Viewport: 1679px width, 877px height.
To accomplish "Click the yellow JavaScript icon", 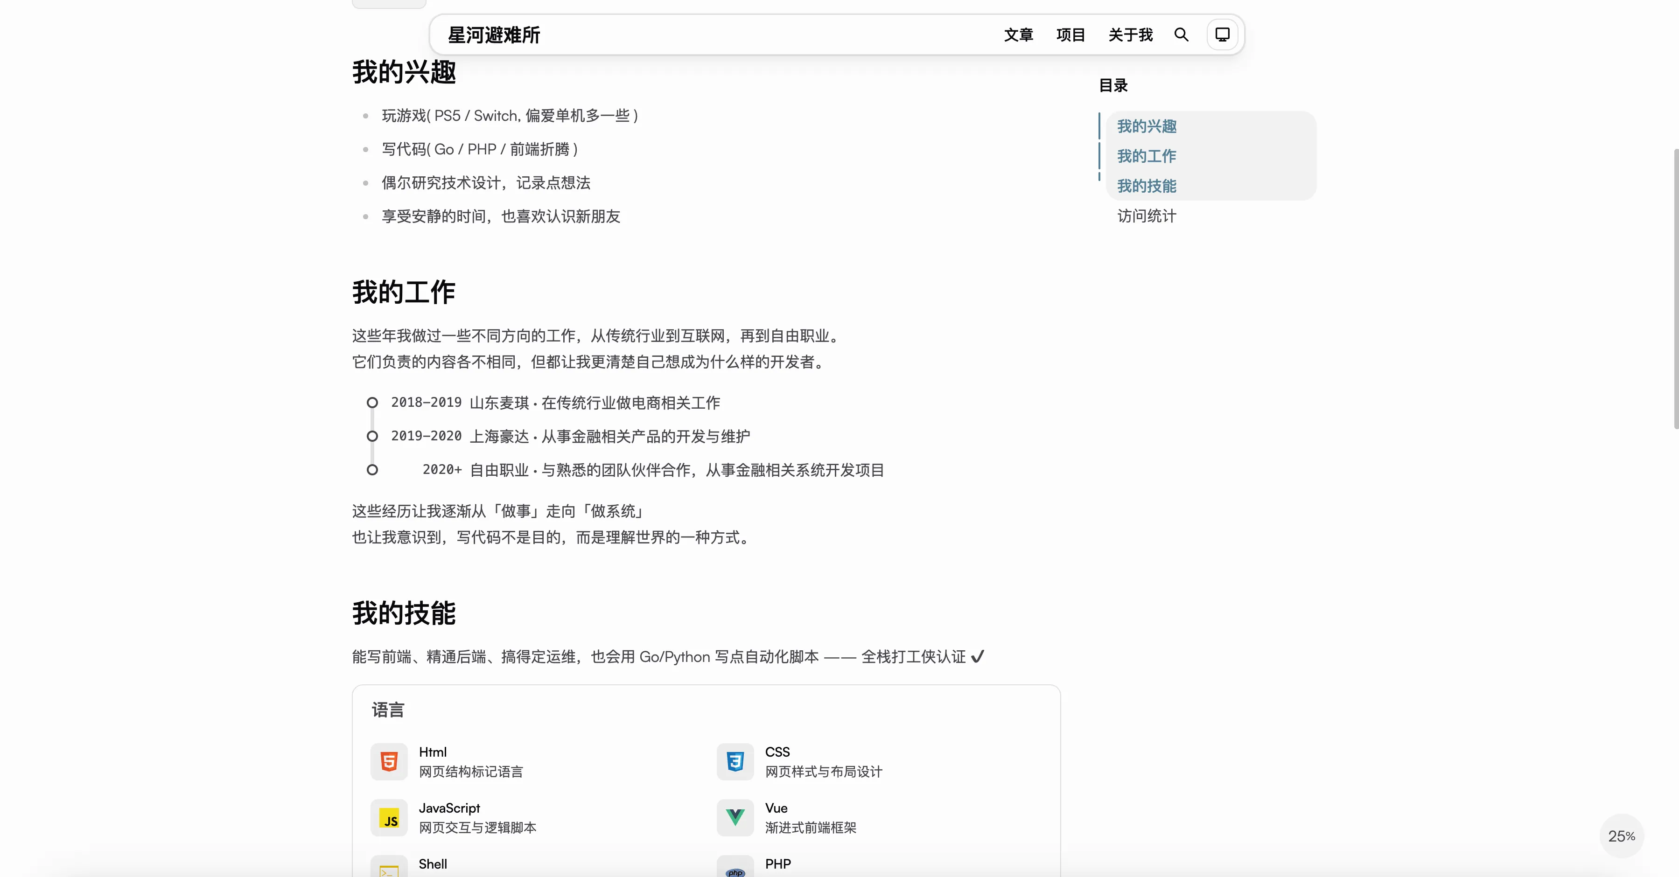I will coord(388,818).
